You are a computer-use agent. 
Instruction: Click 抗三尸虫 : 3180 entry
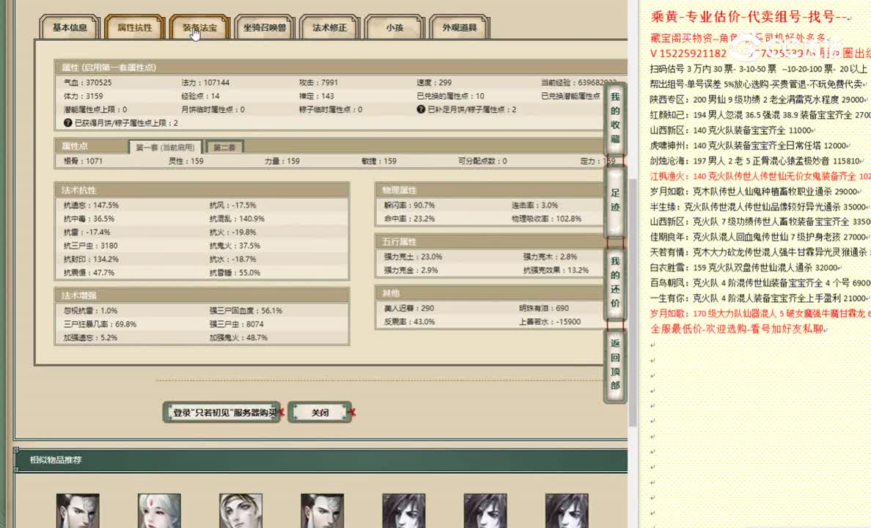90,246
